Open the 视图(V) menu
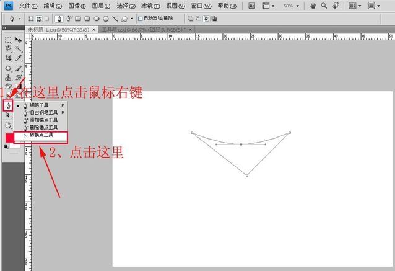395x271 pixels. pos(176,6)
